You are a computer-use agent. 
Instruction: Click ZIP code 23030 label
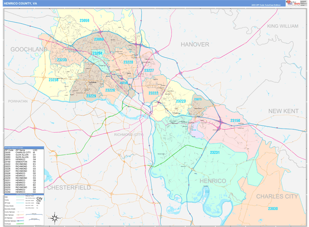tap(273, 208)
